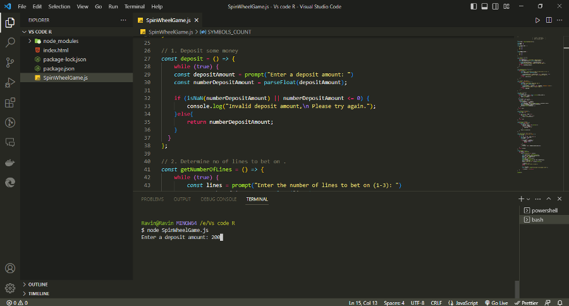Open package-lock.json file
Screen dimensions: 569x306
(76, 59)
